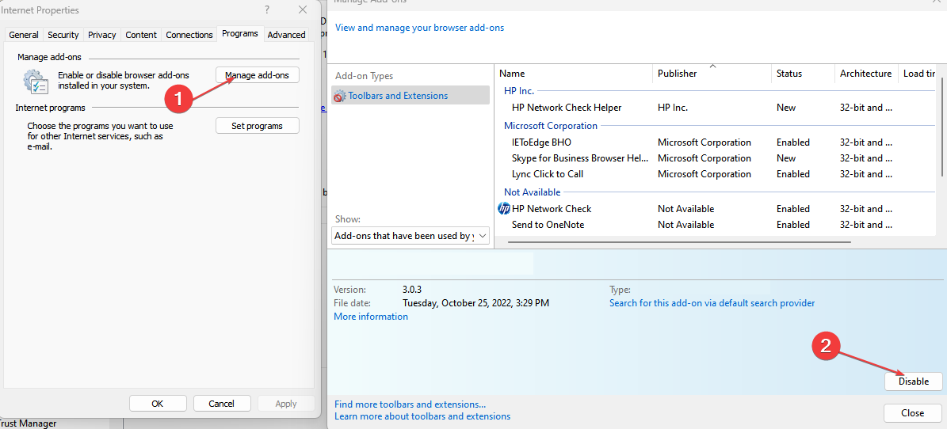Click the help question mark in Internet Properties
This screenshot has width=947, height=429.
coord(265,10)
